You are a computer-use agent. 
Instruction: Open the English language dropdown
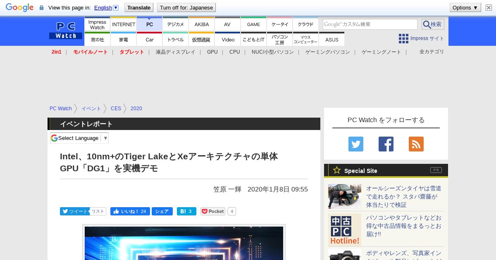(106, 7)
